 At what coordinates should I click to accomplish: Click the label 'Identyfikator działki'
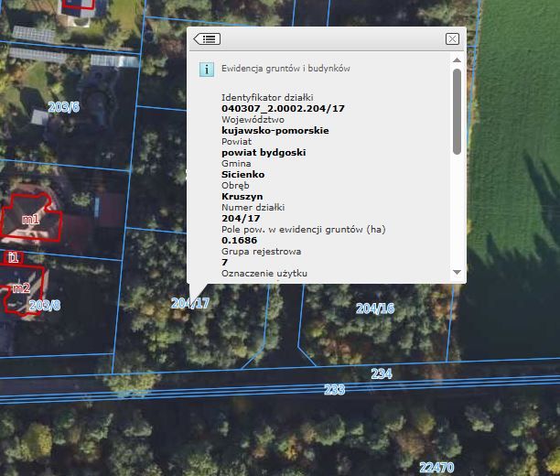coord(267,98)
